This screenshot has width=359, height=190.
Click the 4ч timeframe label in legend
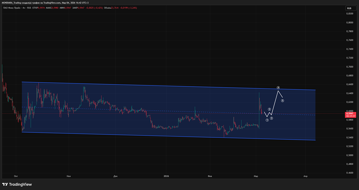pos(24,8)
